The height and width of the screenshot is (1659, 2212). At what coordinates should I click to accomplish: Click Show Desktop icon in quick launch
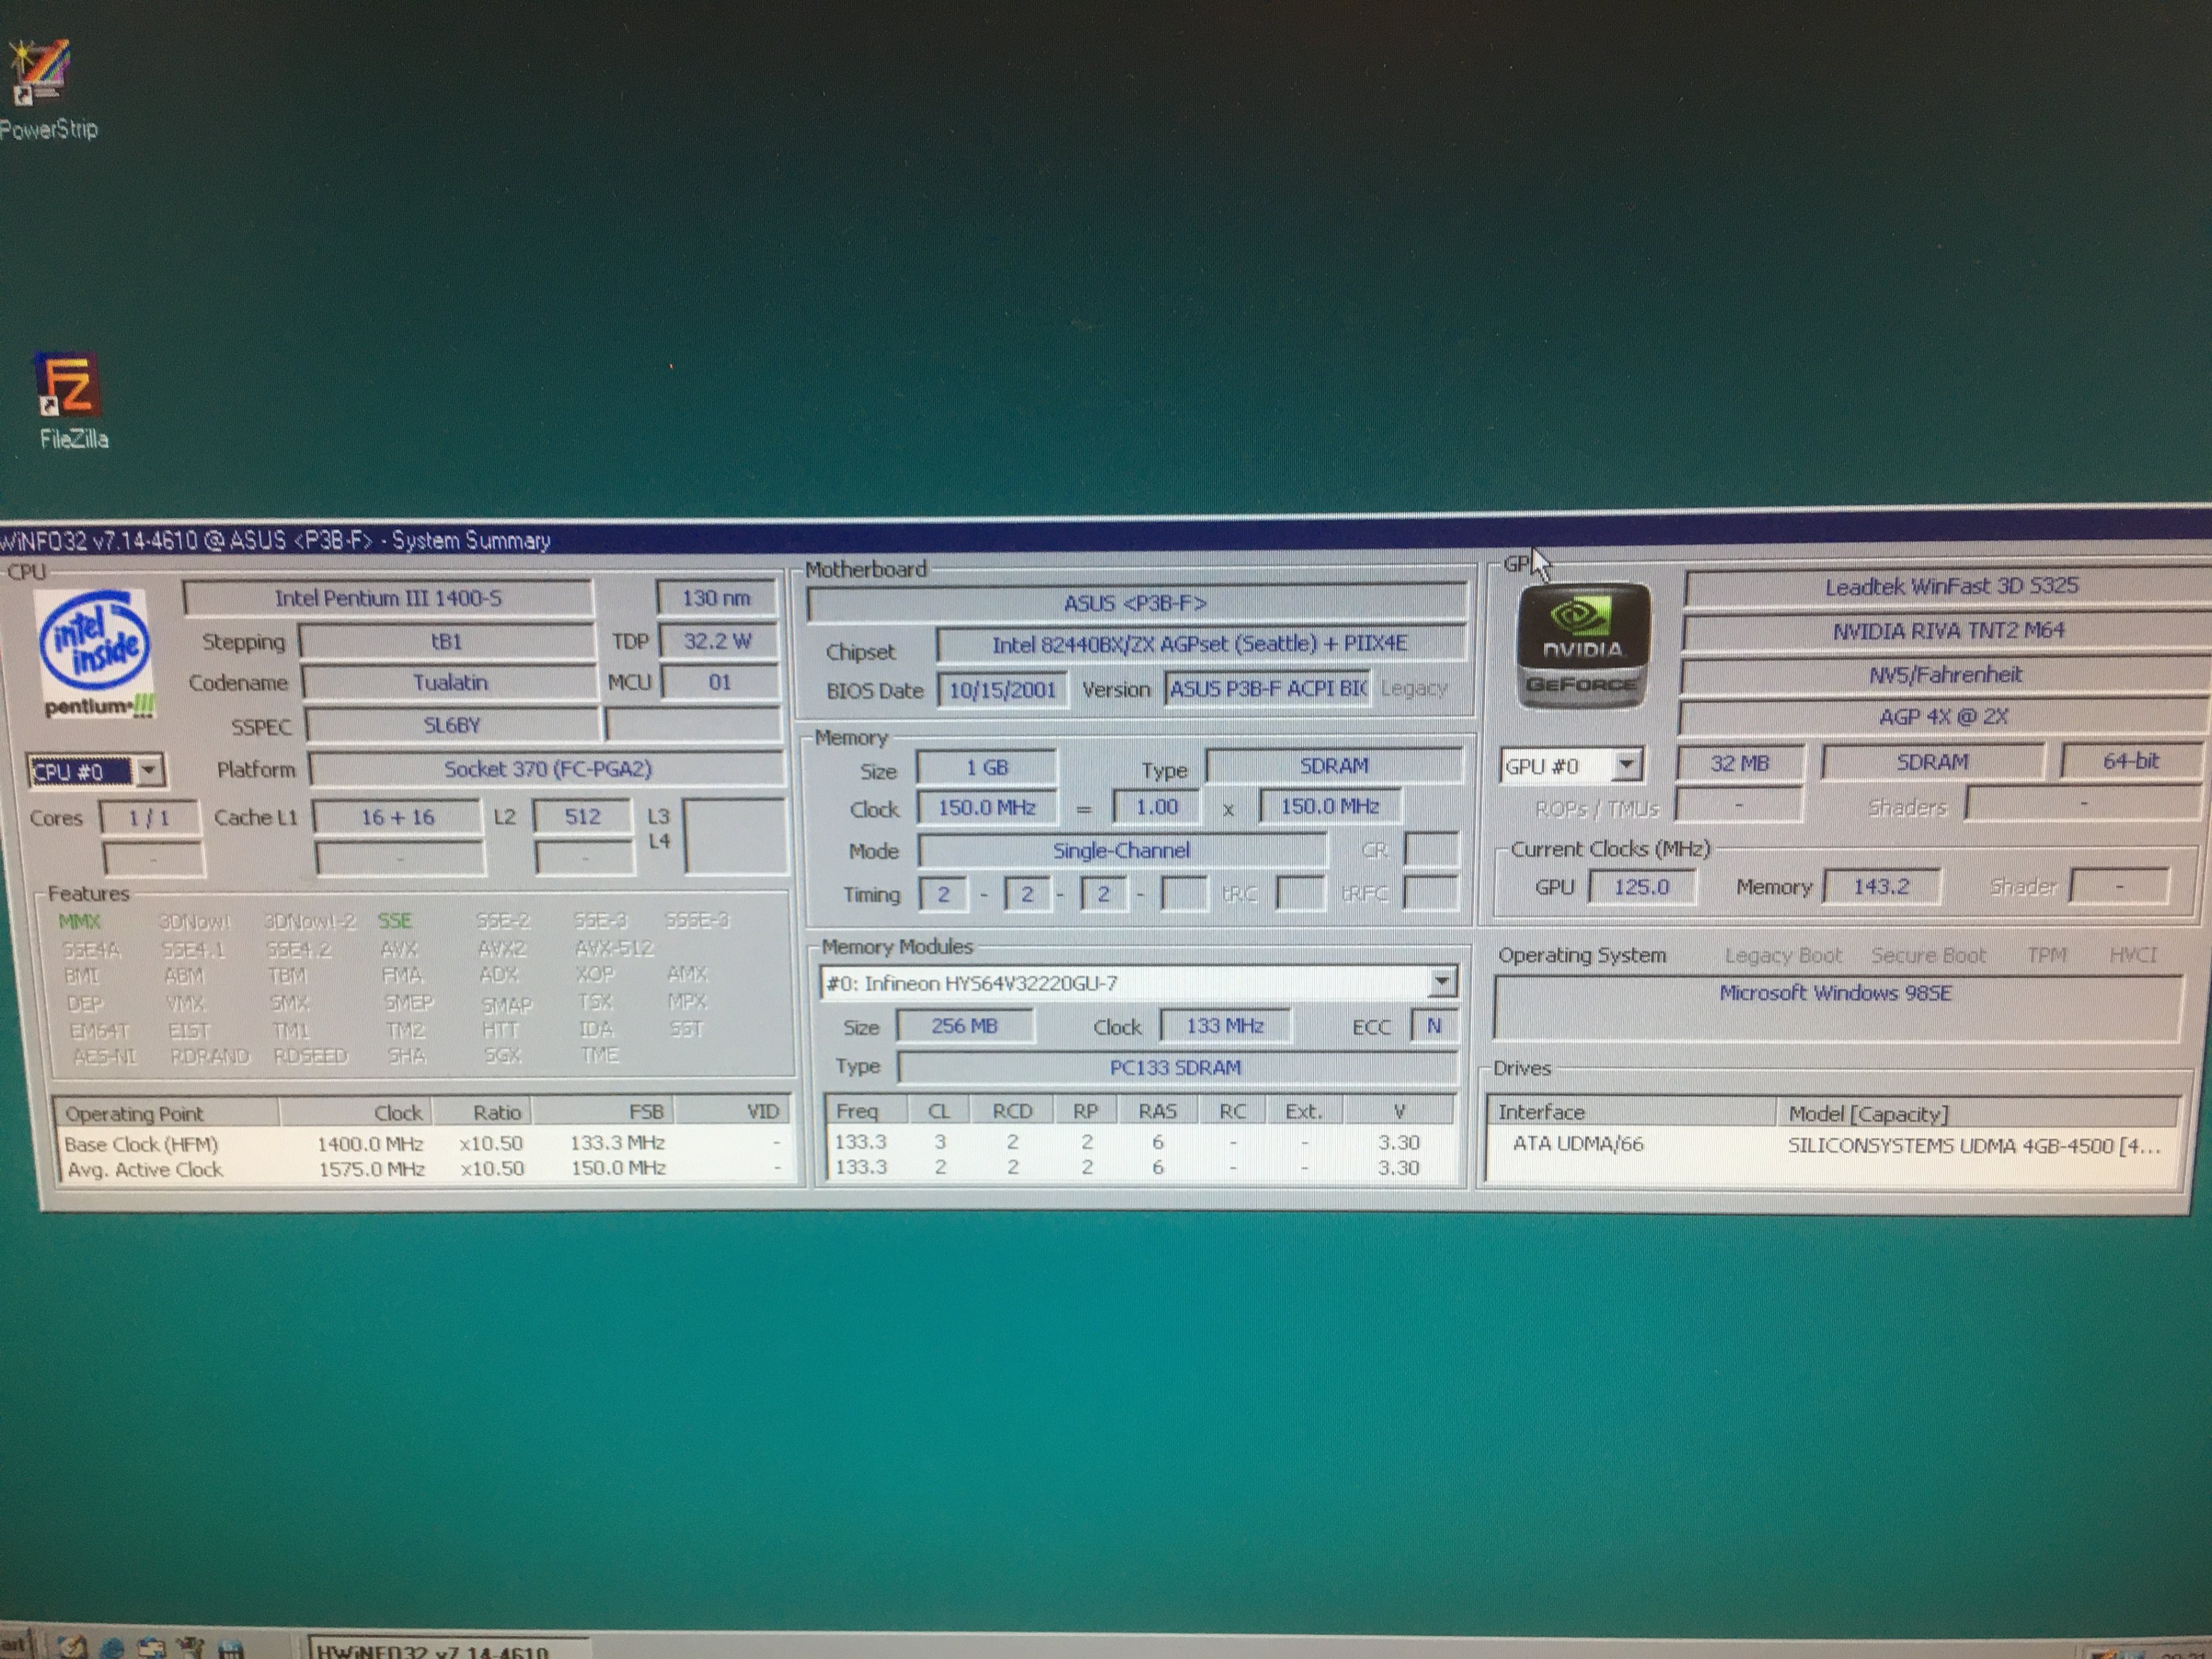coord(72,1650)
